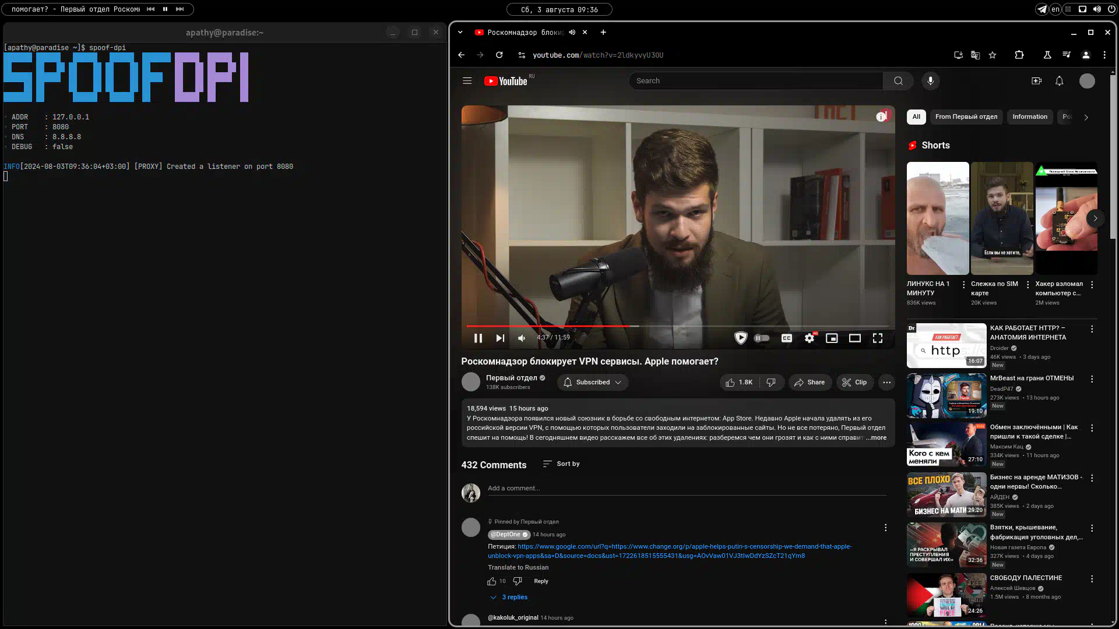Click the YouTube search magnifier button
This screenshot has width=1119, height=629.
pyautogui.click(x=899, y=81)
